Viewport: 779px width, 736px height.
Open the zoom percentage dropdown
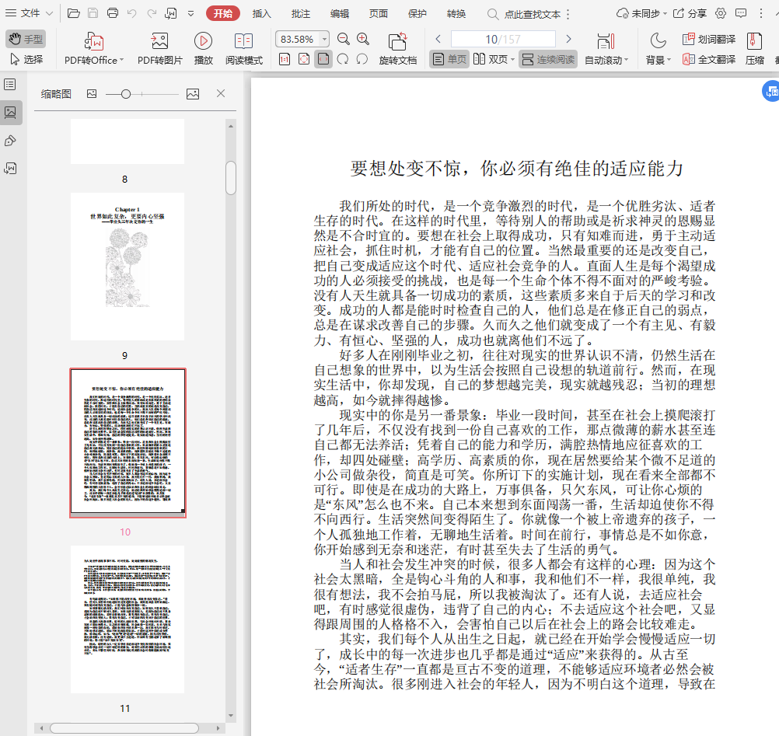point(324,39)
